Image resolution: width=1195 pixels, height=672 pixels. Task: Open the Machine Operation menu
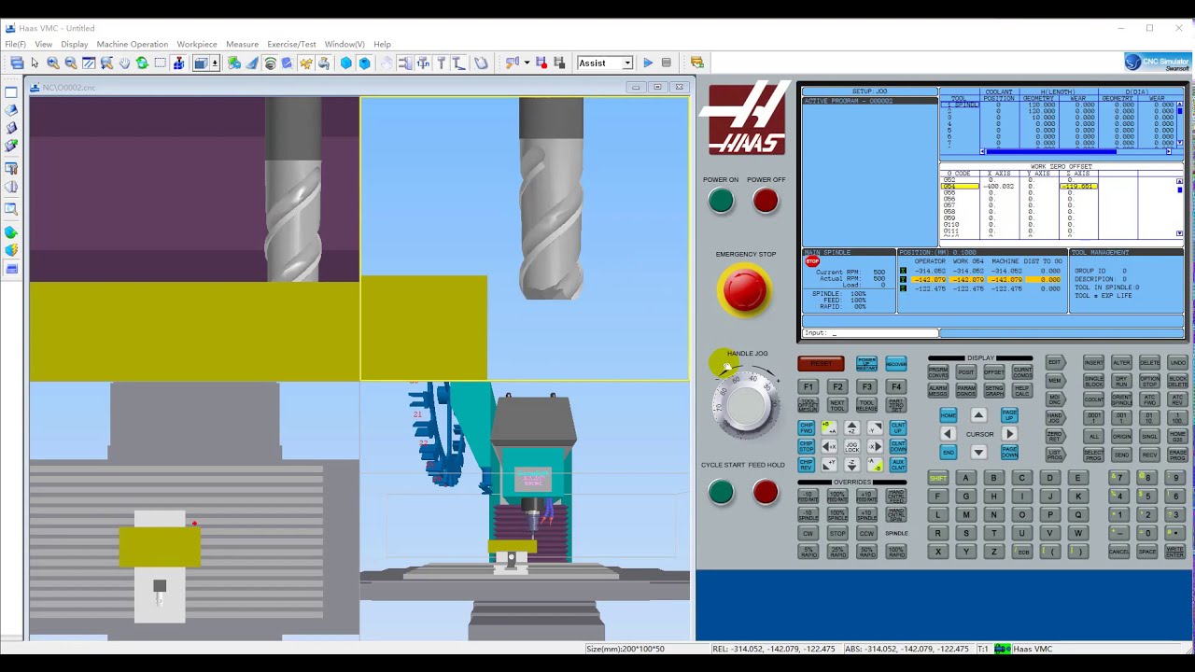point(133,44)
